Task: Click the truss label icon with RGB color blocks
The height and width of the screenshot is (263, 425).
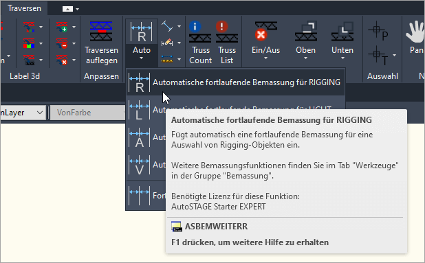Action: click(29, 43)
